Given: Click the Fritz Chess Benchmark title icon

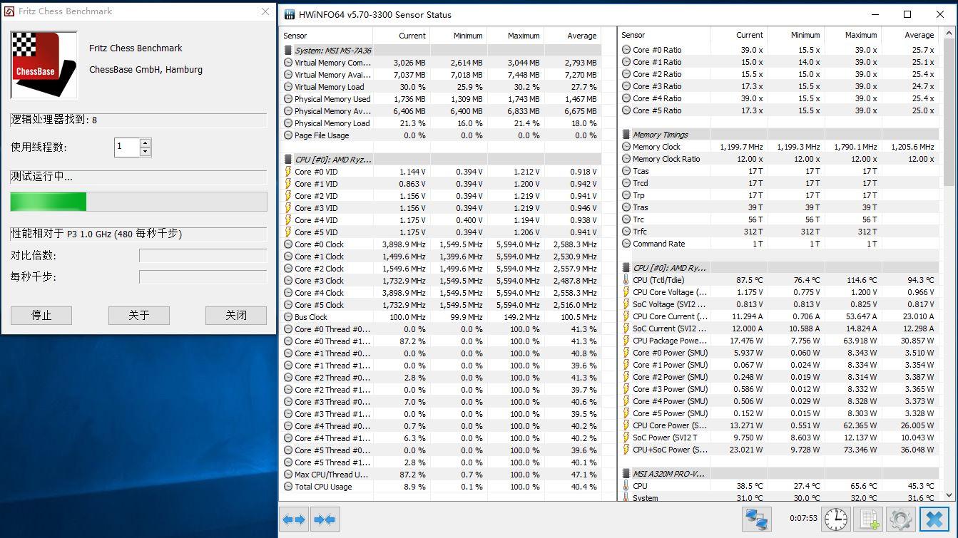Looking at the screenshot, I should coord(8,11).
